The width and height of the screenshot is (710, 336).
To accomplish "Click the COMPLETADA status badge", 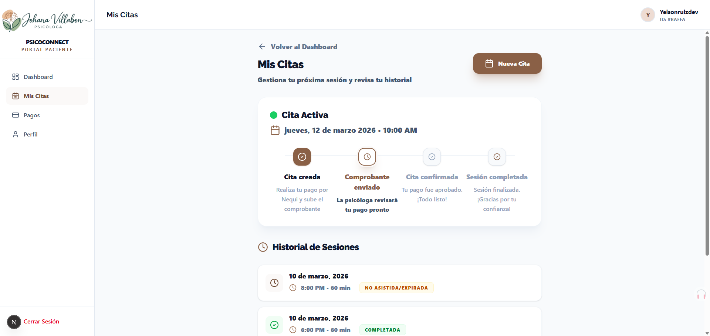I will tap(382, 330).
